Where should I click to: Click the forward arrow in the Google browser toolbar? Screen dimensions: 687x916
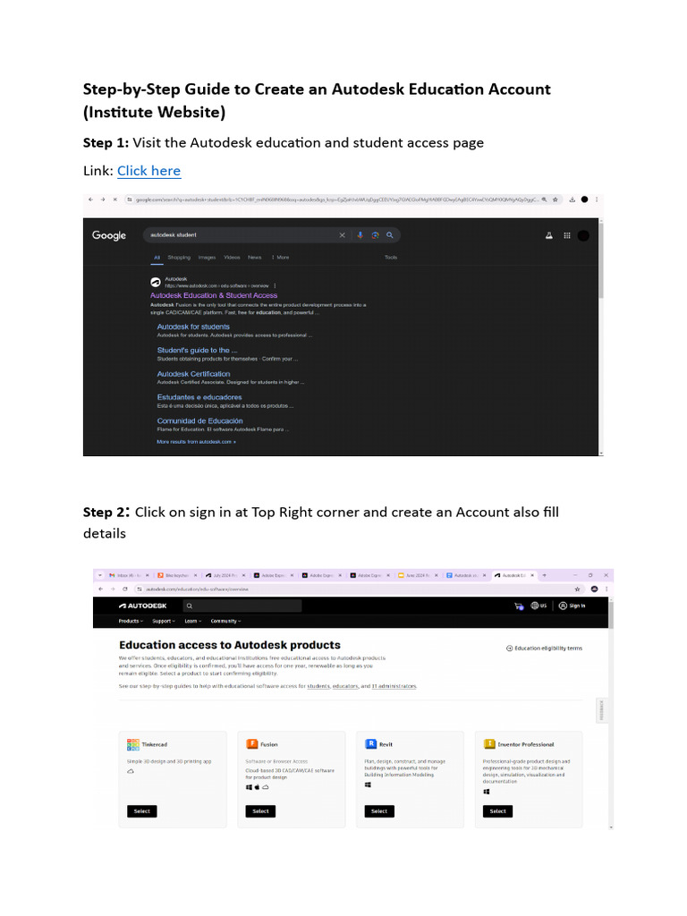click(x=103, y=199)
